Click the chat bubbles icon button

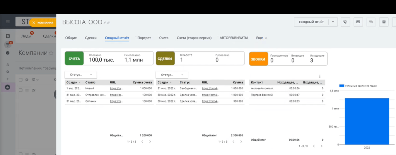click(371, 22)
